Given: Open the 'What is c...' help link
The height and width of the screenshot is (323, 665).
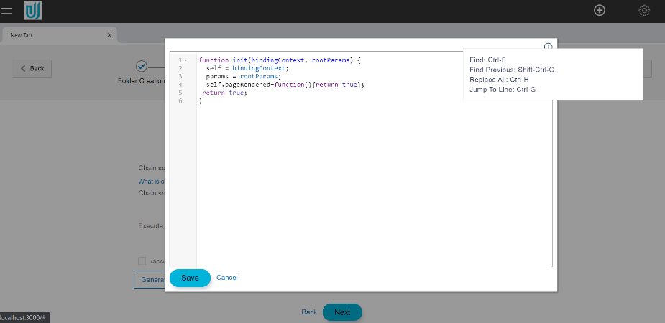Looking at the screenshot, I should click(152, 181).
